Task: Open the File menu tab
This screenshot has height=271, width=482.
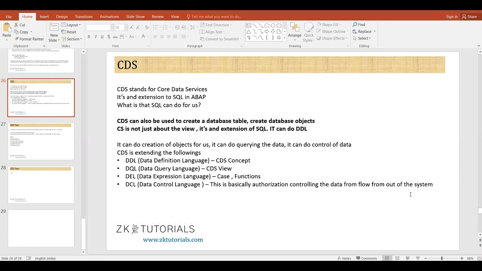Action: tap(9, 17)
